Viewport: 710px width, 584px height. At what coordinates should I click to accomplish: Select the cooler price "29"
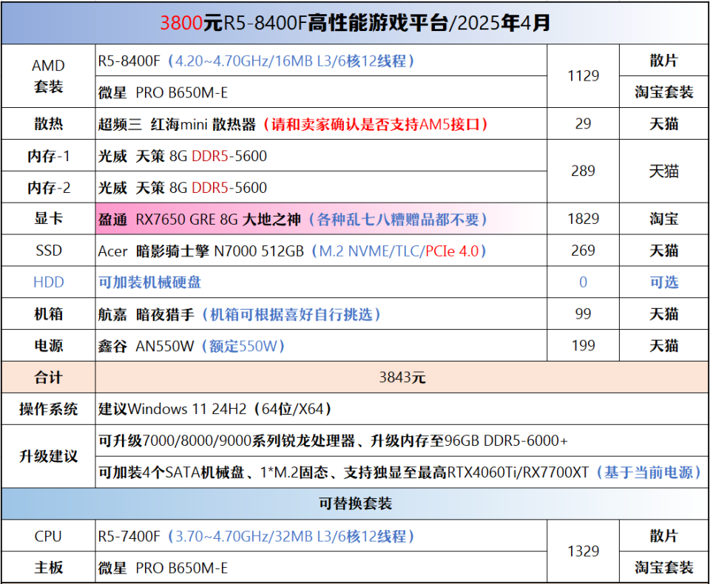click(584, 123)
